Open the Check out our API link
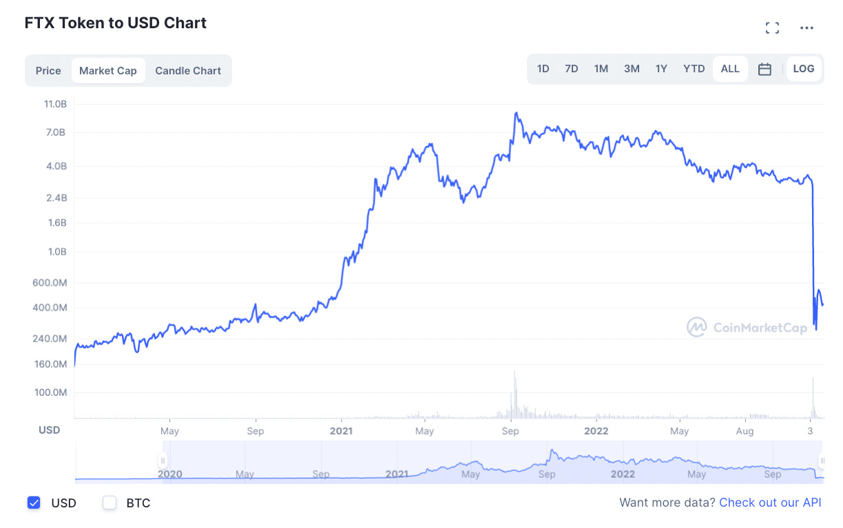This screenshot has width=843, height=528. click(770, 503)
